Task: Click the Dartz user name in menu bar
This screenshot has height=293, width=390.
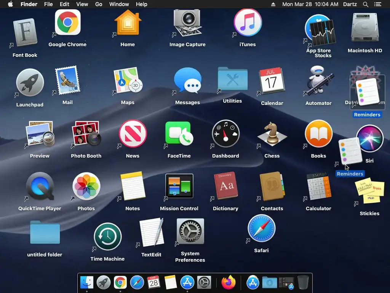Action: click(350, 4)
